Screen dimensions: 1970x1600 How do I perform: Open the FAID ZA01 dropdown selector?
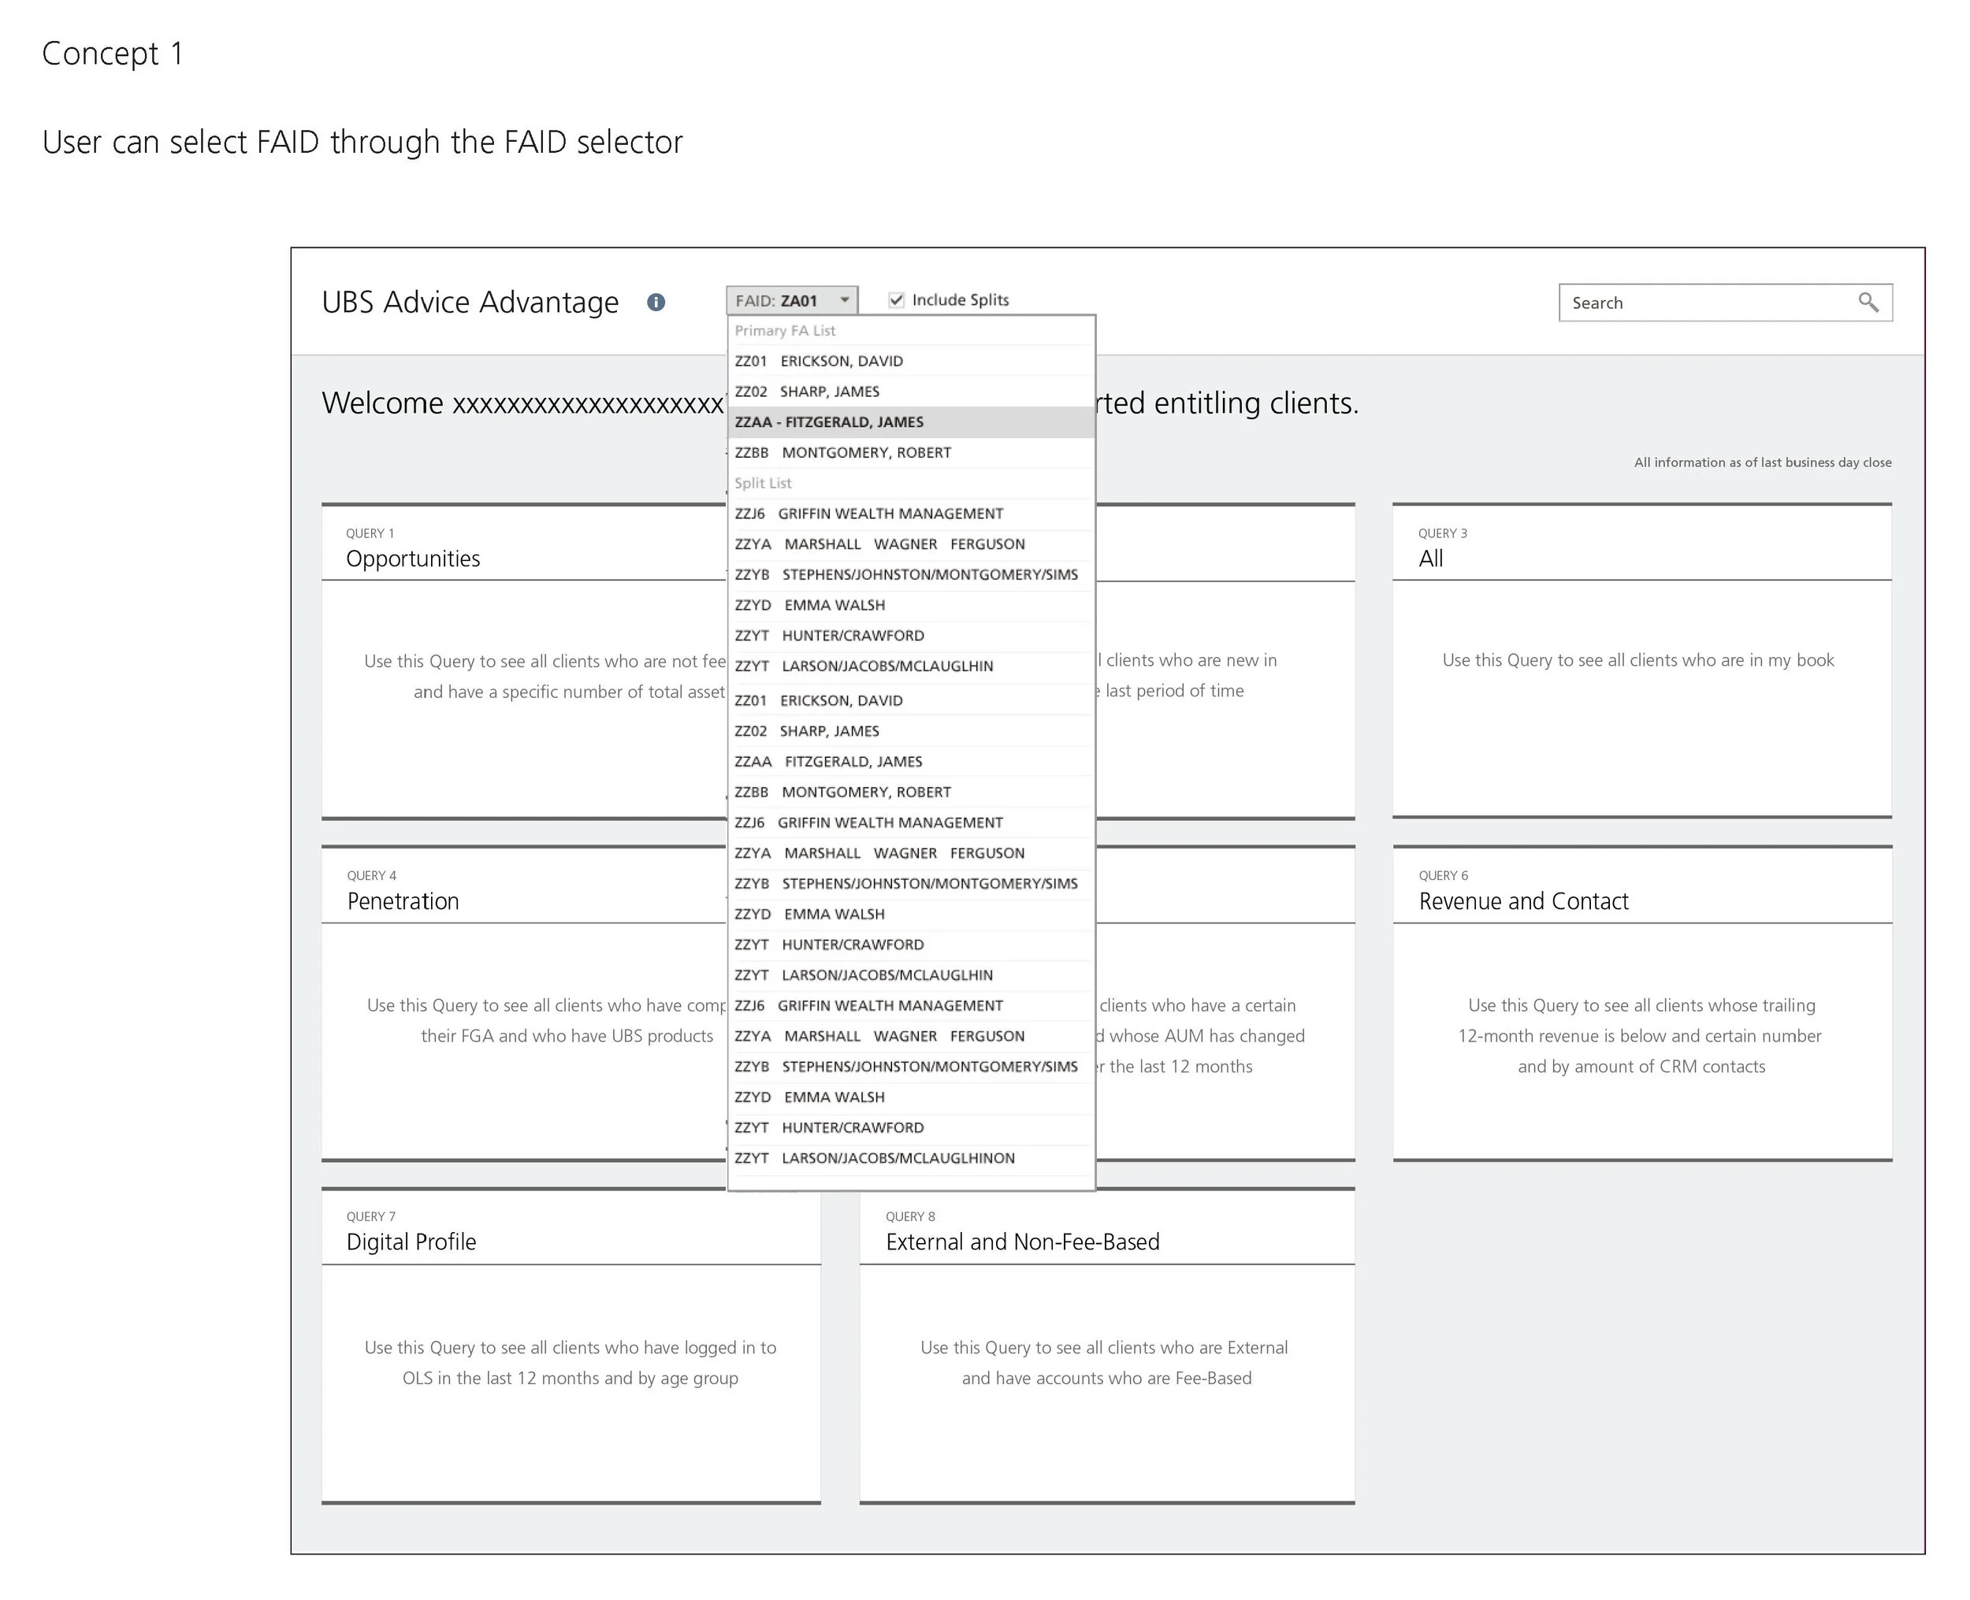point(782,300)
